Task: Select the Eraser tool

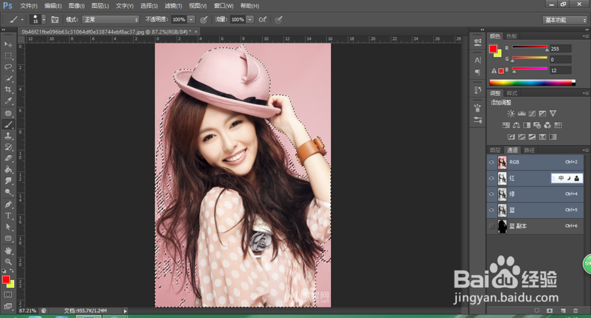Action: (8, 158)
